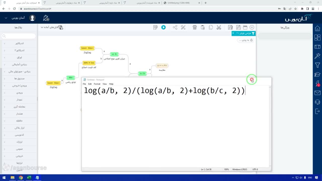Expand the ورودی/خروجی category
This screenshot has height=181, width=322.
[x=19, y=85]
